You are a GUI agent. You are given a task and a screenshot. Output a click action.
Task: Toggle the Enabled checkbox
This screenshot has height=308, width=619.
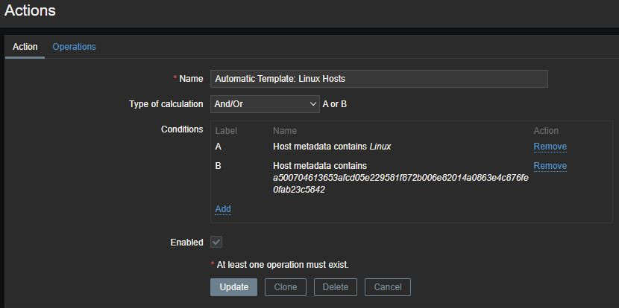coord(216,242)
